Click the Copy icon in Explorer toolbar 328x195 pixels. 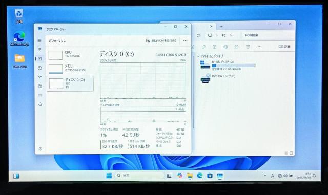tap(203, 47)
